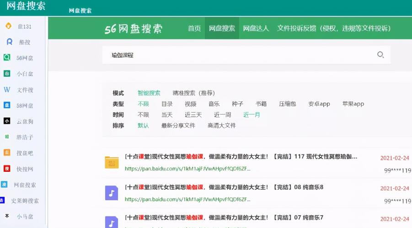Click the black 云盘狗 sidebar icon
Screen dimensions: 412x228
(7, 121)
